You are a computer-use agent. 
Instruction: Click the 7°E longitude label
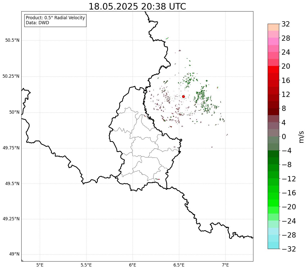225,265
